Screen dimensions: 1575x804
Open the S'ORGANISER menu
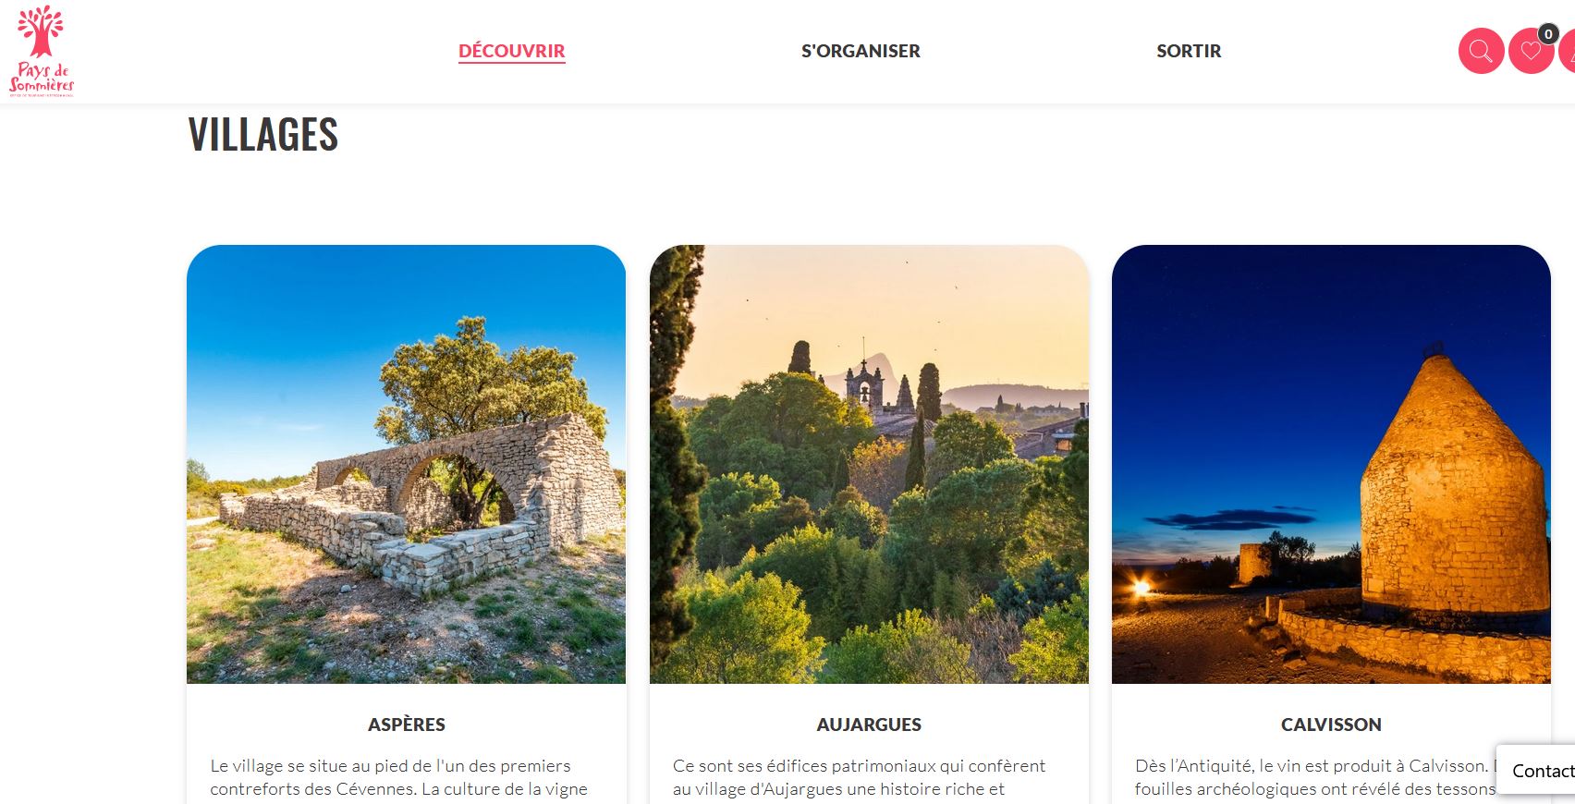point(861,51)
